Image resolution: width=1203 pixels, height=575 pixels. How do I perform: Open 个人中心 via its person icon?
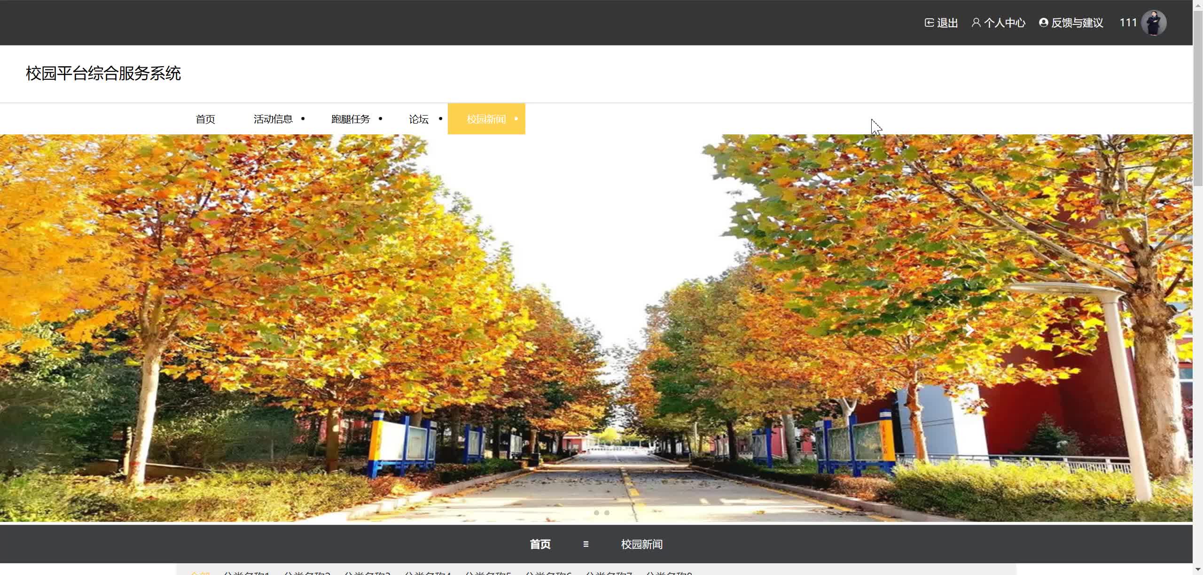(976, 23)
